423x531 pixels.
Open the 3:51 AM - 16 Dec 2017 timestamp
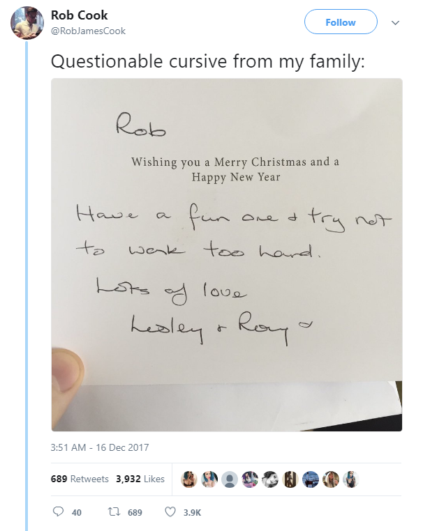coord(100,447)
